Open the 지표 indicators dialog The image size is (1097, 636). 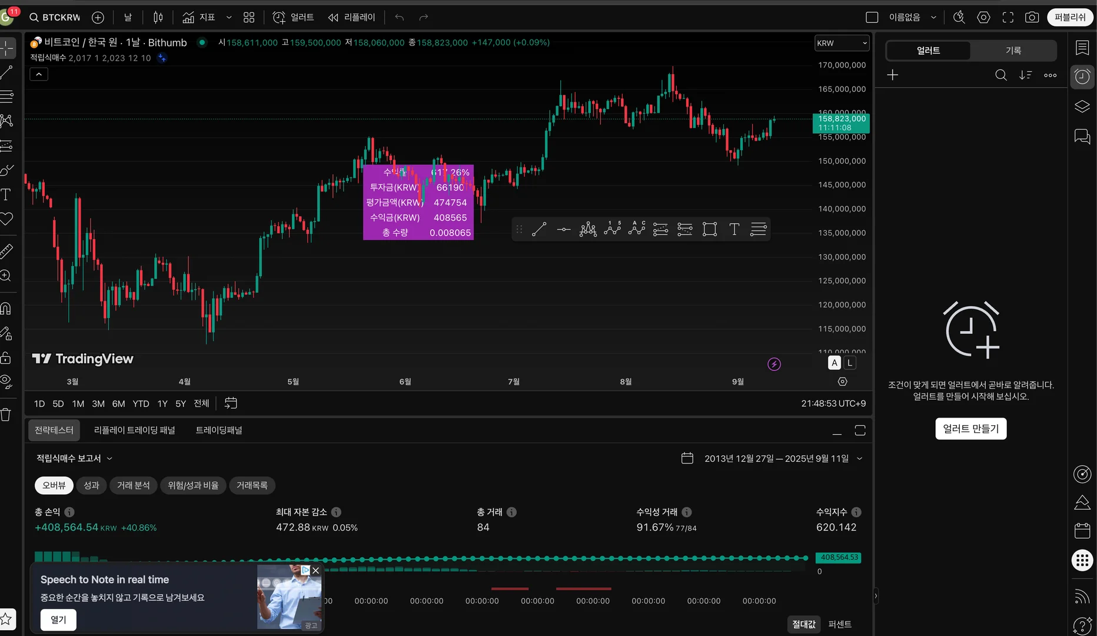(x=199, y=18)
